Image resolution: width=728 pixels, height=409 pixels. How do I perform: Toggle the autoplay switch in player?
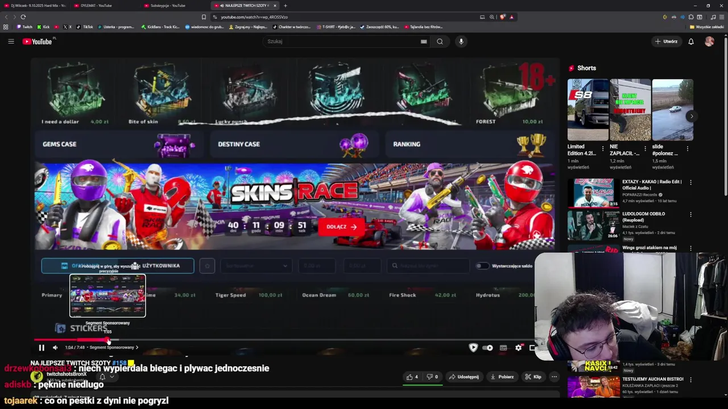pos(488,348)
